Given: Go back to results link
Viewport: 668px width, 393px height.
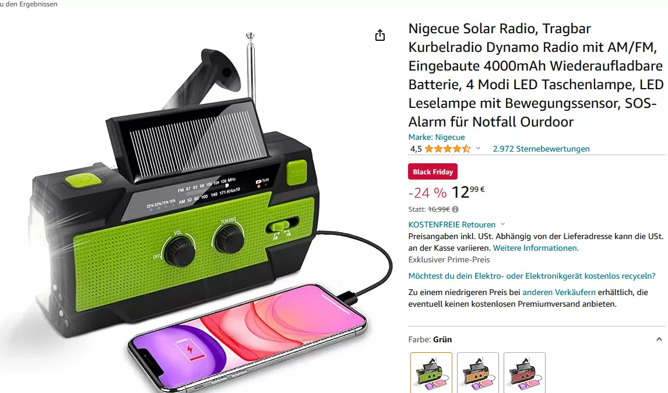Looking at the screenshot, I should tap(29, 4).
